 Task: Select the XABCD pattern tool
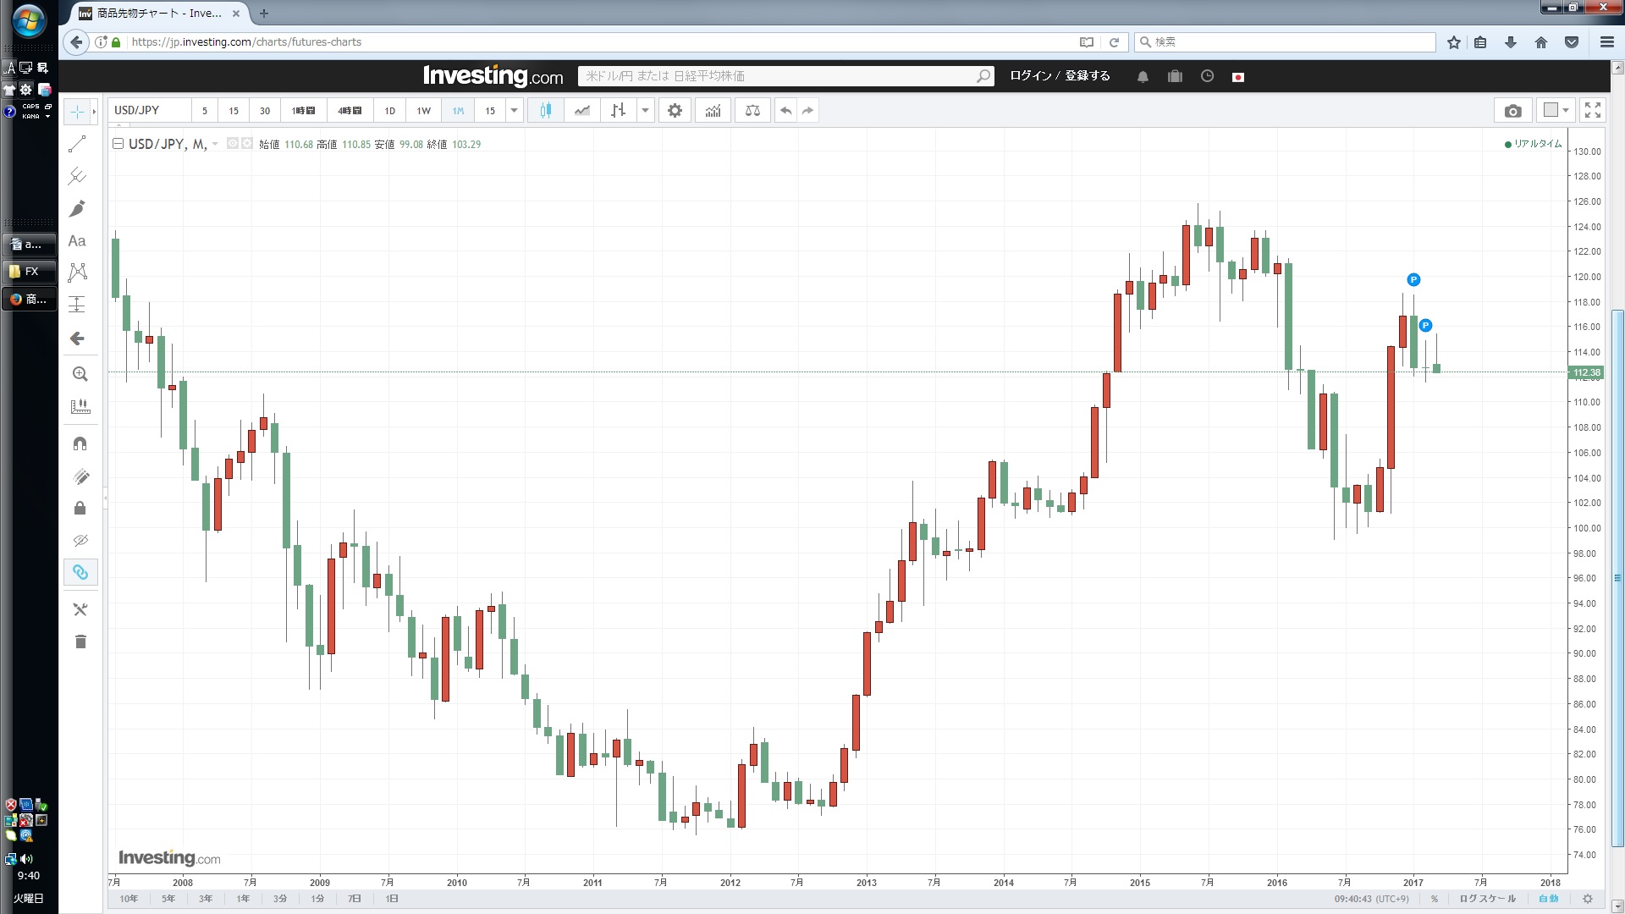[77, 272]
